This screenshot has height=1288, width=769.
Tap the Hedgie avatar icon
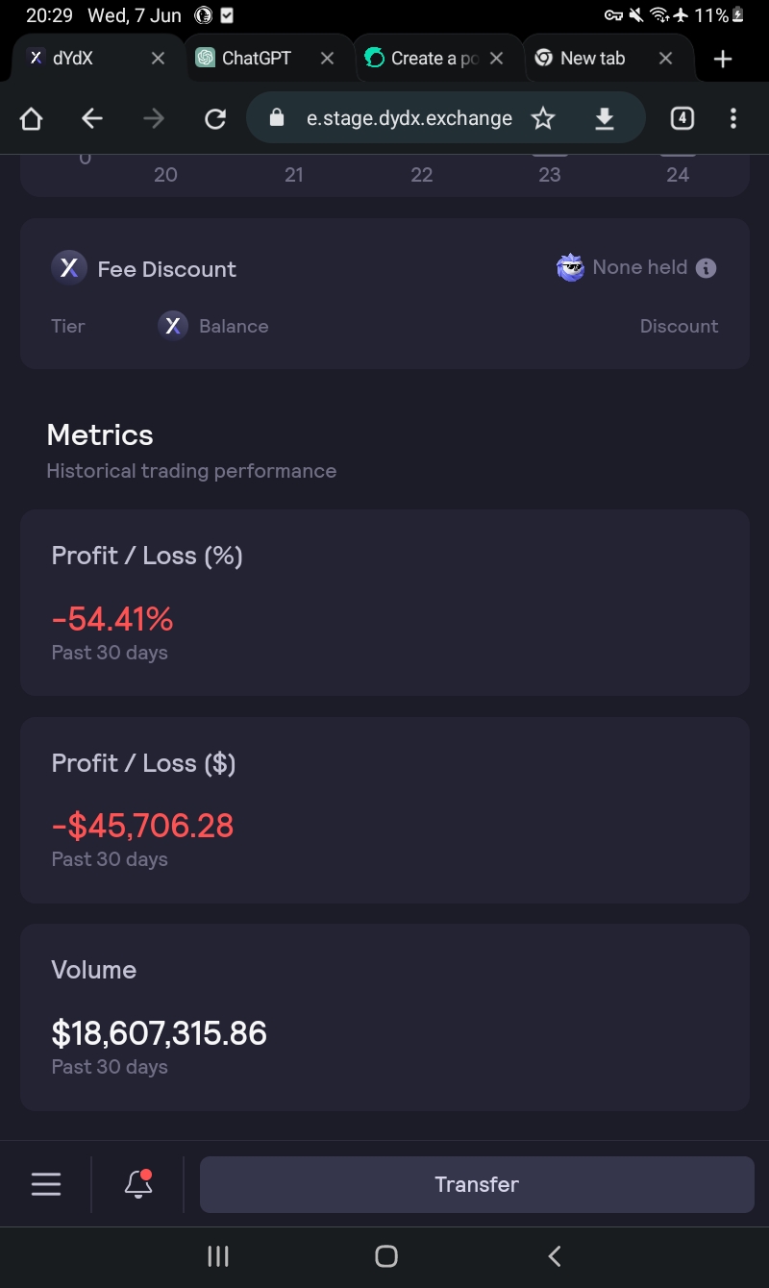click(x=570, y=268)
